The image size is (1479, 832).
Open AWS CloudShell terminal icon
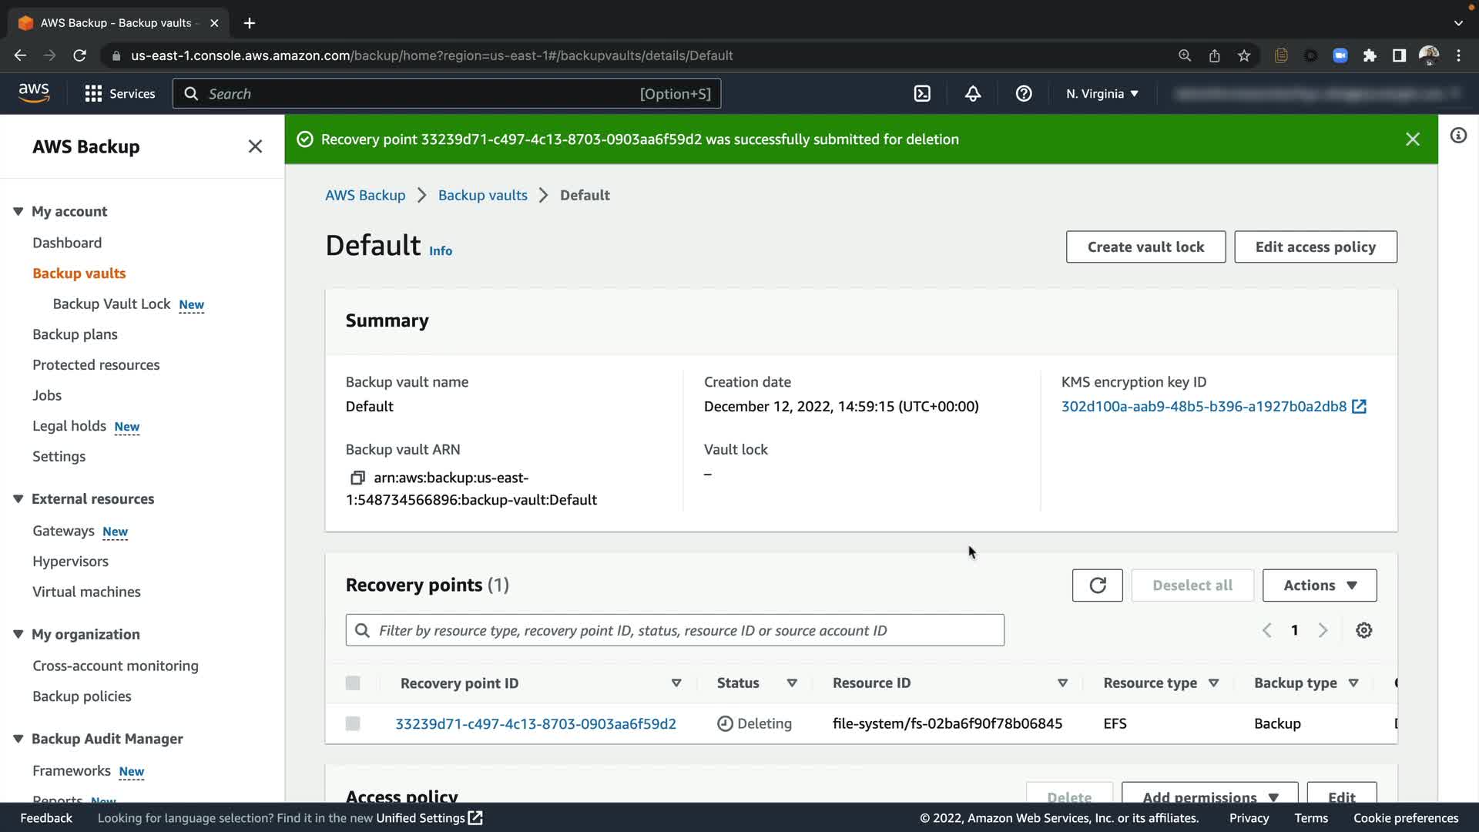(x=922, y=94)
